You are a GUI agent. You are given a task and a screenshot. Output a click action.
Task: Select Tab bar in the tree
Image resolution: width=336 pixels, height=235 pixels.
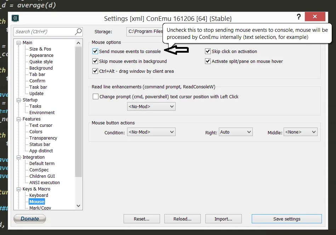point(37,75)
